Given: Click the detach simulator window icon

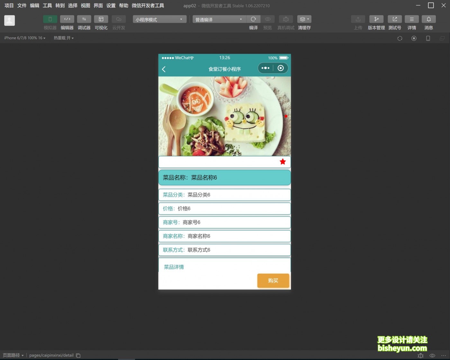Looking at the screenshot, I should point(442,38).
